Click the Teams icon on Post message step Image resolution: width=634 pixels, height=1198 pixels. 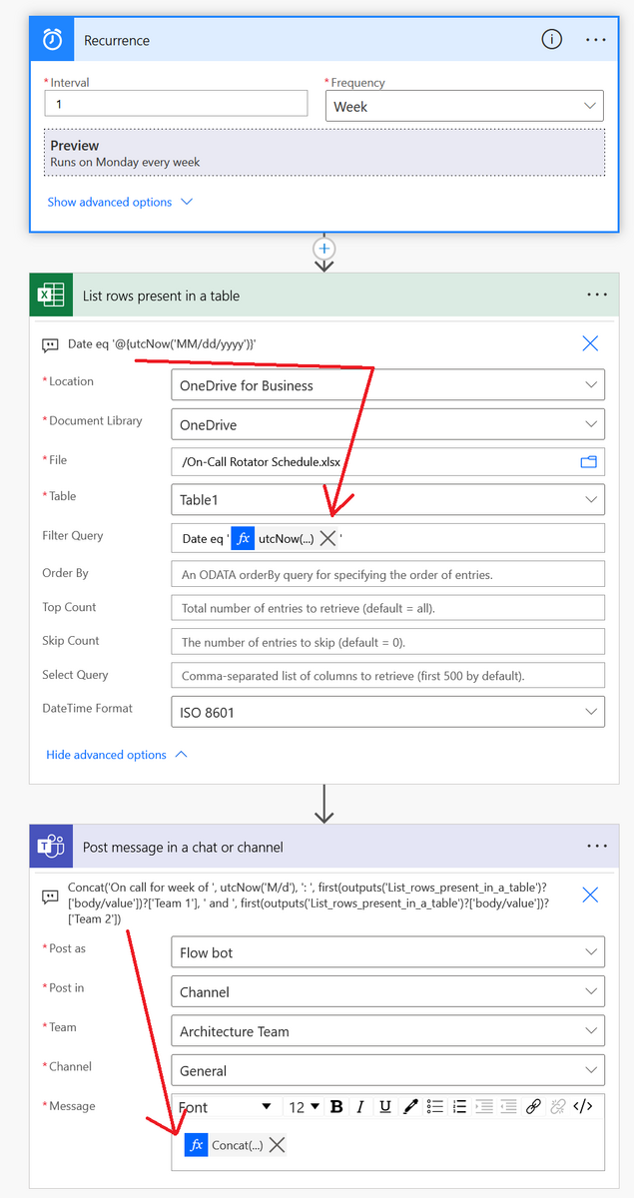click(x=51, y=847)
